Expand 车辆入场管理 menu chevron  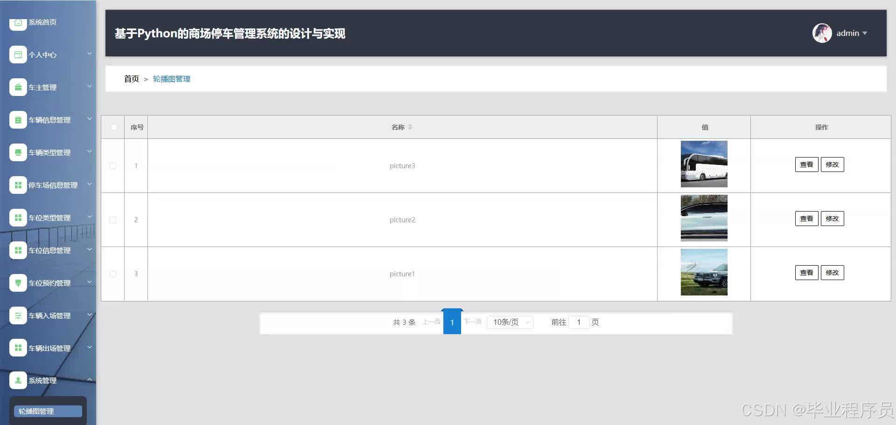coord(90,315)
